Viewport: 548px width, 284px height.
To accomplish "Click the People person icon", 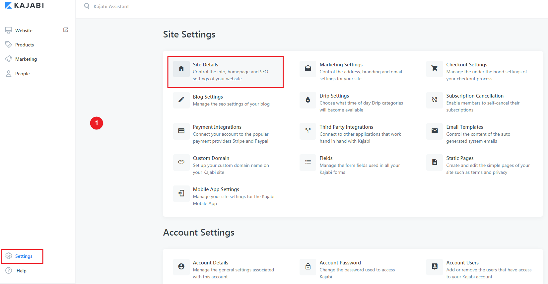I will pos(9,73).
